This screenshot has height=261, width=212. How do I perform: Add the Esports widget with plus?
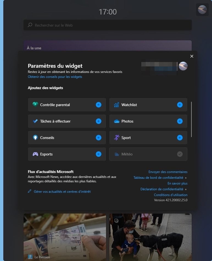(x=99, y=154)
